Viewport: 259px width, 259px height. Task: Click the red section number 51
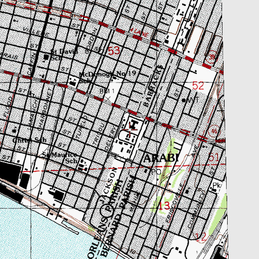click(213, 157)
